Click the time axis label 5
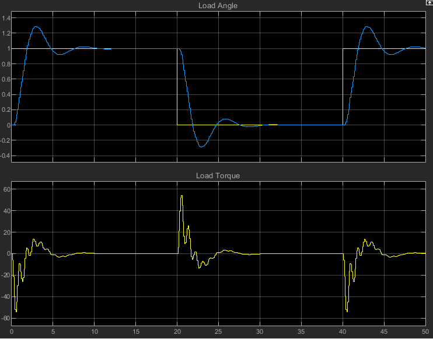Screen dimensions: 433x339 (53, 331)
